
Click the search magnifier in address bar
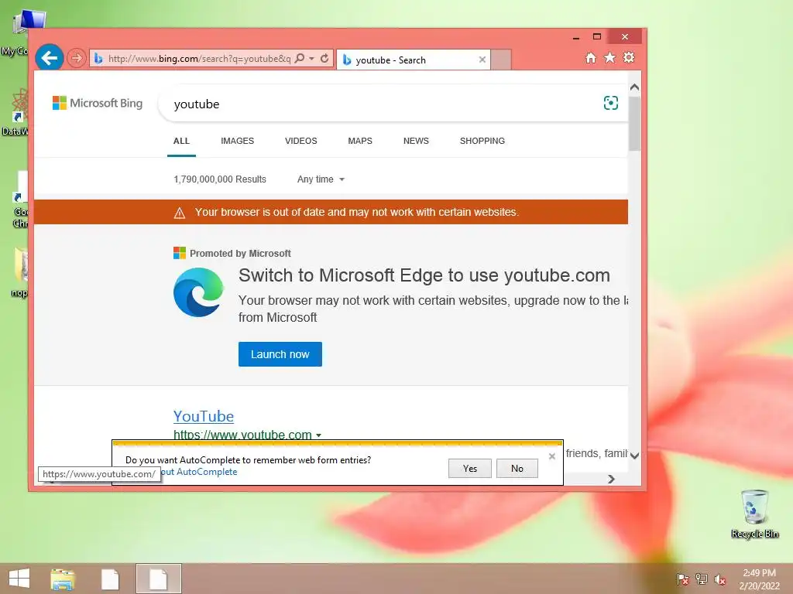click(x=300, y=59)
